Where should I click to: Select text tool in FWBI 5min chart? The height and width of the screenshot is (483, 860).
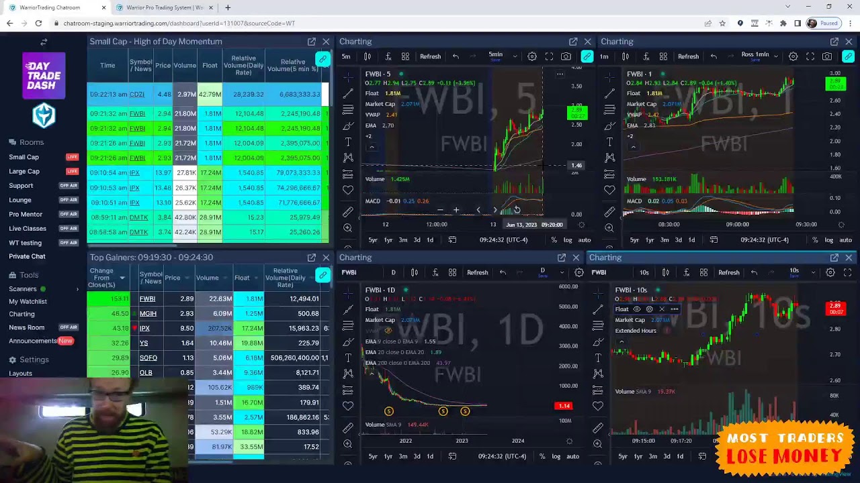pos(347,142)
